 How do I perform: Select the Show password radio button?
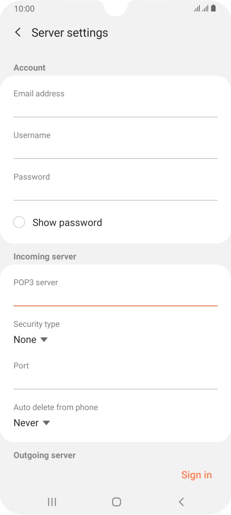pos(19,222)
